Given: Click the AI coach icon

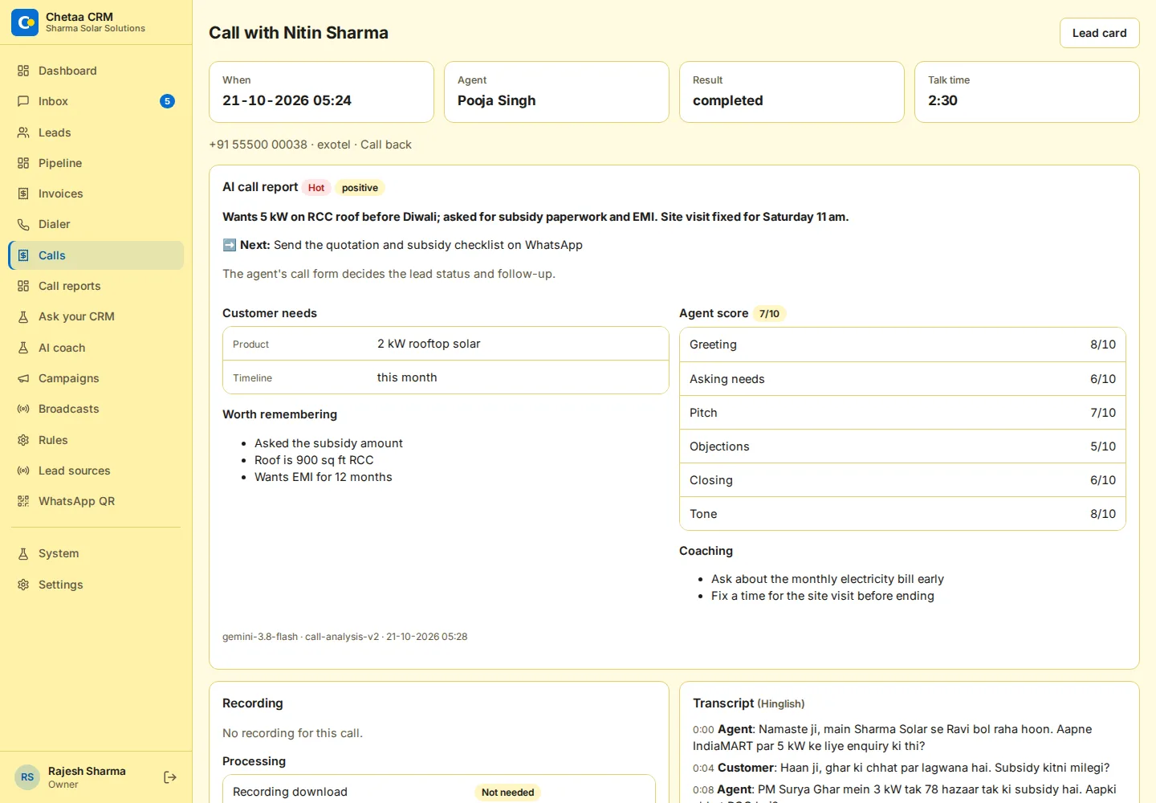Looking at the screenshot, I should 23,348.
